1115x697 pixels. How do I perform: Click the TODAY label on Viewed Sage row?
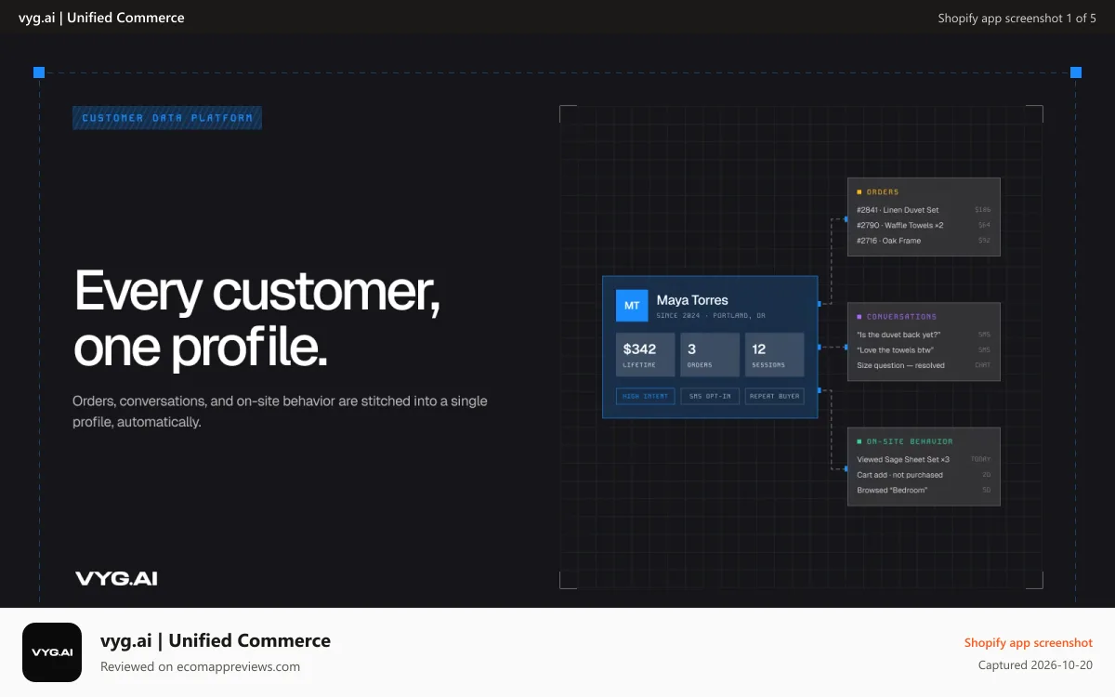tap(981, 459)
